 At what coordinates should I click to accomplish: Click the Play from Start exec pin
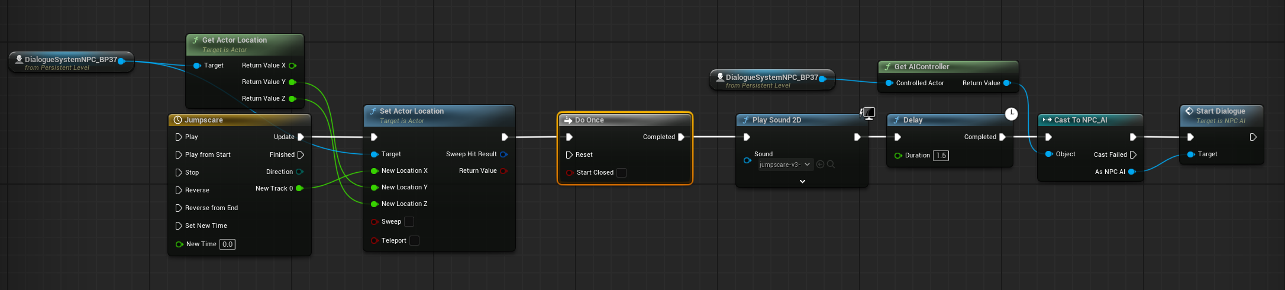point(179,155)
